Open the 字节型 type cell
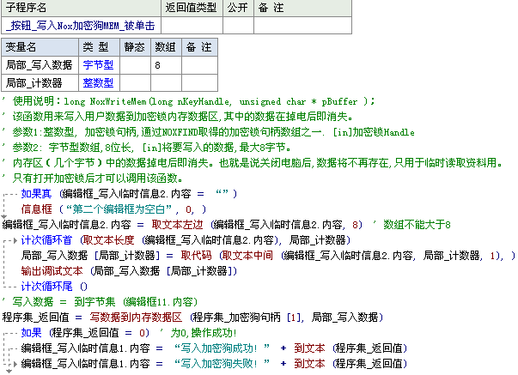The height and width of the screenshot is (375, 518). click(x=97, y=65)
